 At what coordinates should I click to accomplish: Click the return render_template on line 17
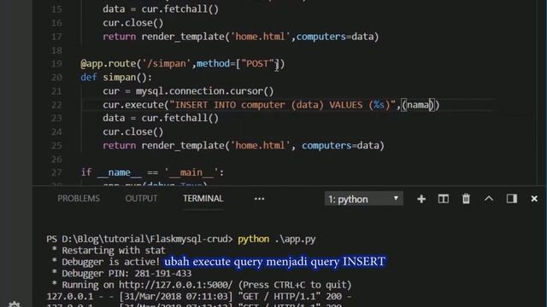241,37
